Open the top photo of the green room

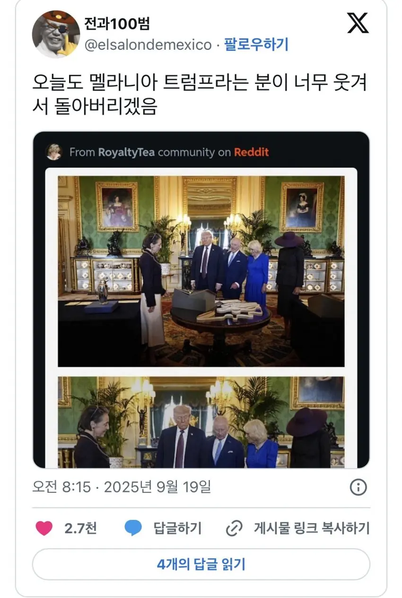201,271
